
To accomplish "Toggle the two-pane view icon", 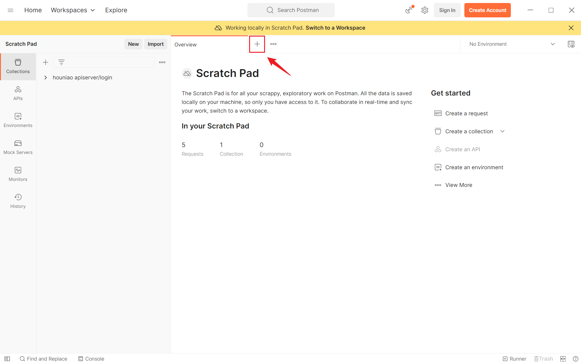I will pyautogui.click(x=563, y=359).
